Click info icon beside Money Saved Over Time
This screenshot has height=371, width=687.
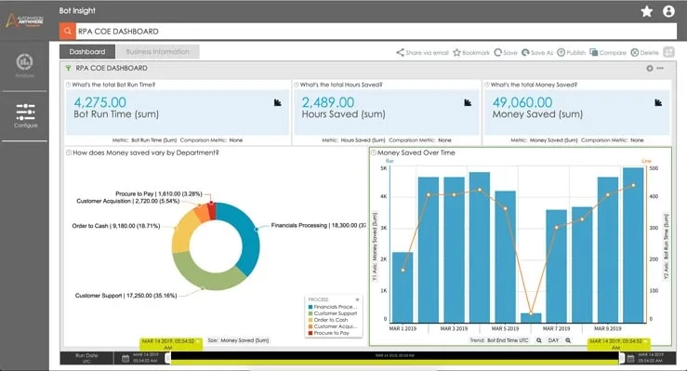click(x=374, y=152)
